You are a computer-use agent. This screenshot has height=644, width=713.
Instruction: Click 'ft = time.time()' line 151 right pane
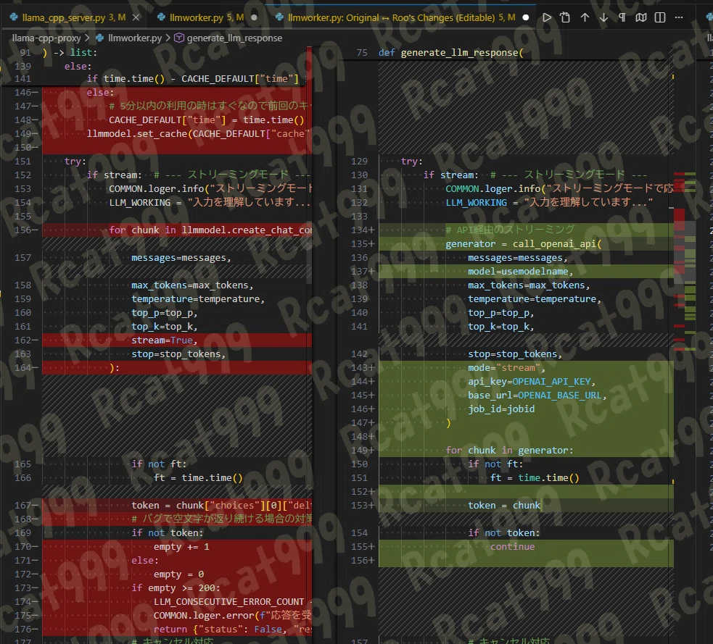pos(535,478)
